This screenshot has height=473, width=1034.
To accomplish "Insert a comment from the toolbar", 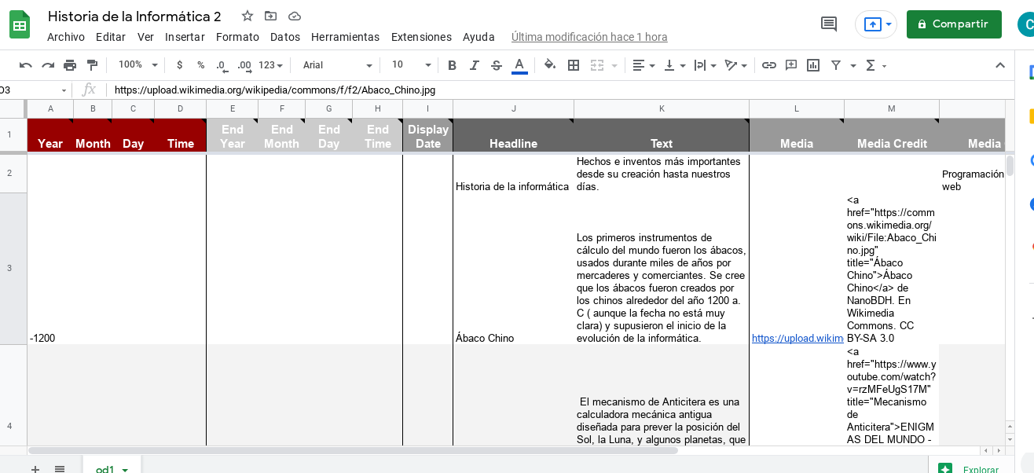I will (791, 65).
